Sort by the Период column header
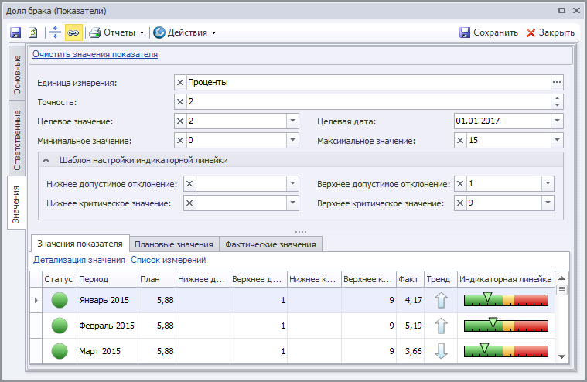587x382 pixels. coord(108,279)
